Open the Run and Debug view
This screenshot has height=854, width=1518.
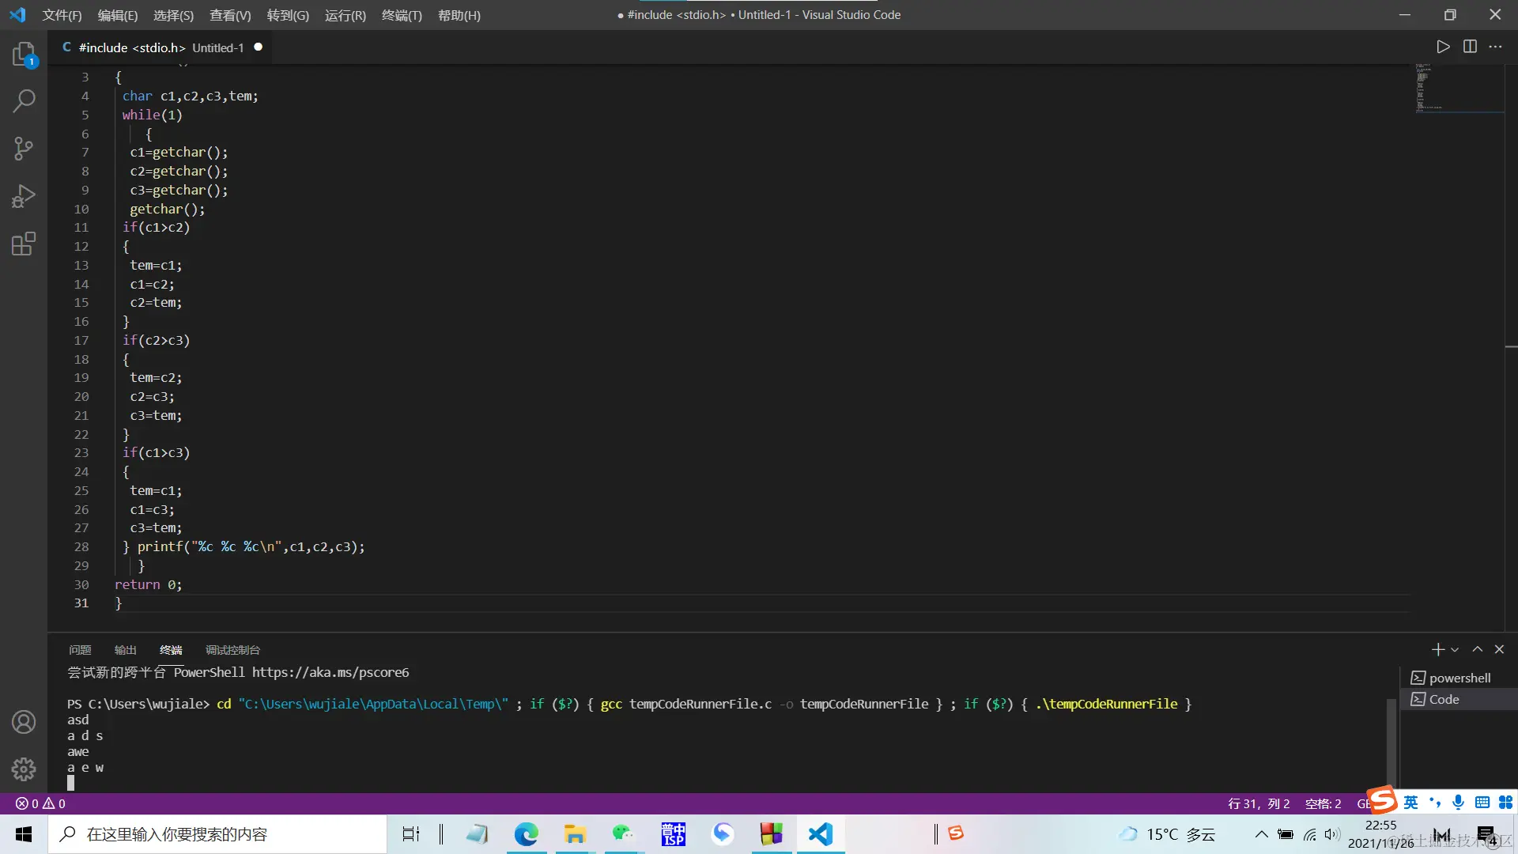coord(24,196)
